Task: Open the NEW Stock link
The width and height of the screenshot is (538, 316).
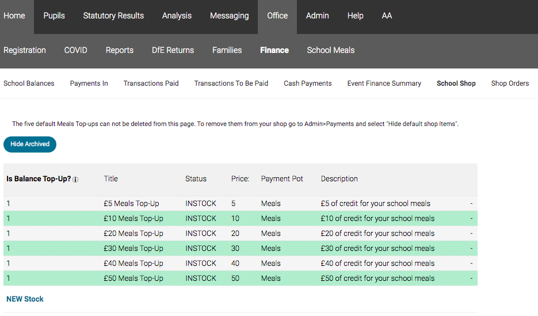Action: (x=25, y=299)
